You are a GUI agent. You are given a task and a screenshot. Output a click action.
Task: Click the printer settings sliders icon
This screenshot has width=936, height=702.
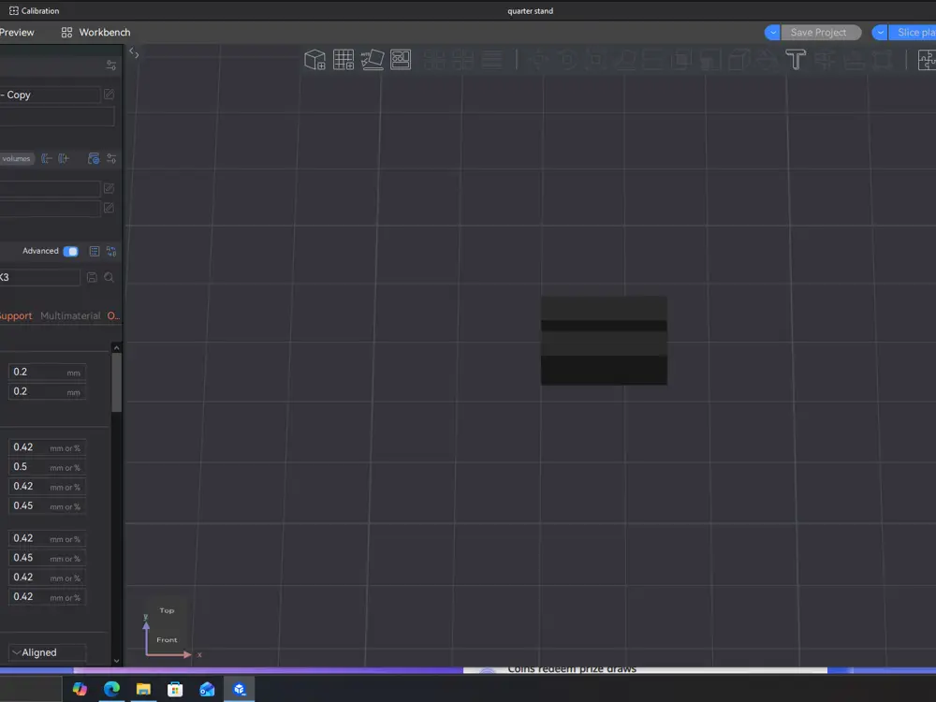pos(111,66)
